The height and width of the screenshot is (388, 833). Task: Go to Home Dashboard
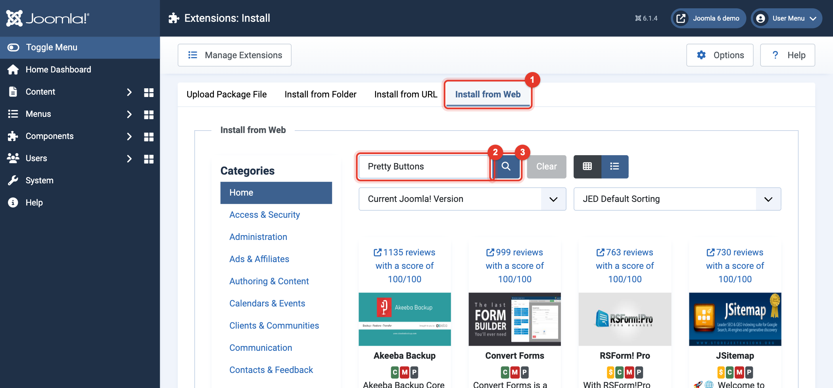(80, 70)
